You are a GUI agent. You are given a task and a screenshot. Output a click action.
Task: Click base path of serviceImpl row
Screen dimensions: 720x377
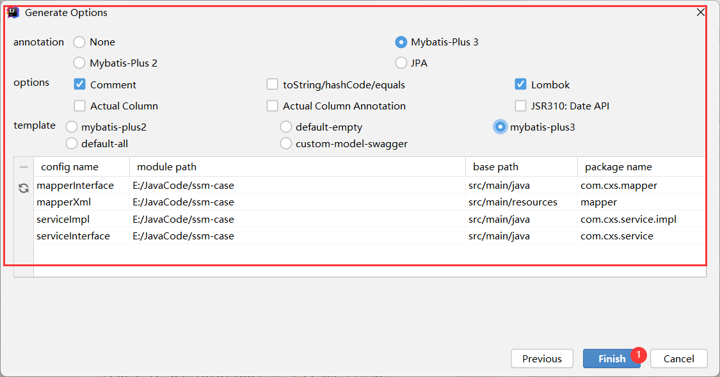click(522, 219)
